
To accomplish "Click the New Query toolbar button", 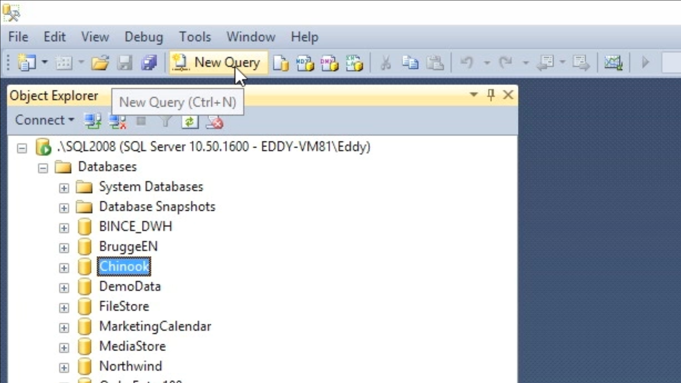I will tap(218, 63).
